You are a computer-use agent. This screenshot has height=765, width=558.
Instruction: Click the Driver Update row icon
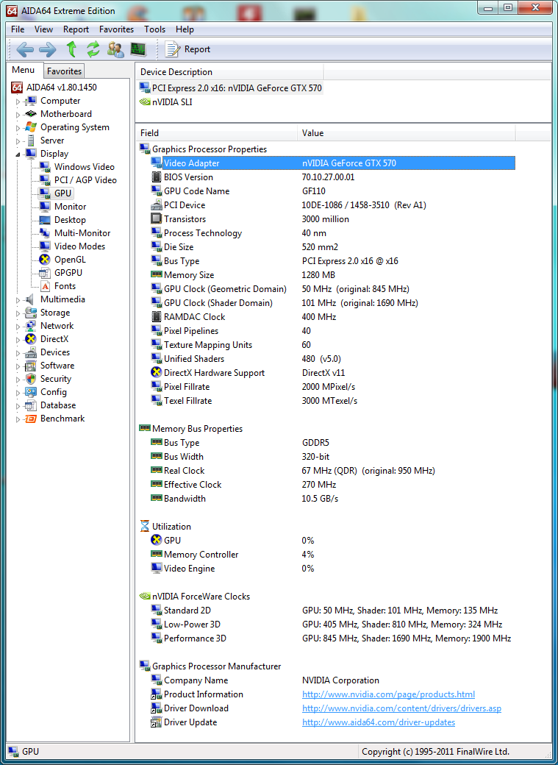(157, 722)
